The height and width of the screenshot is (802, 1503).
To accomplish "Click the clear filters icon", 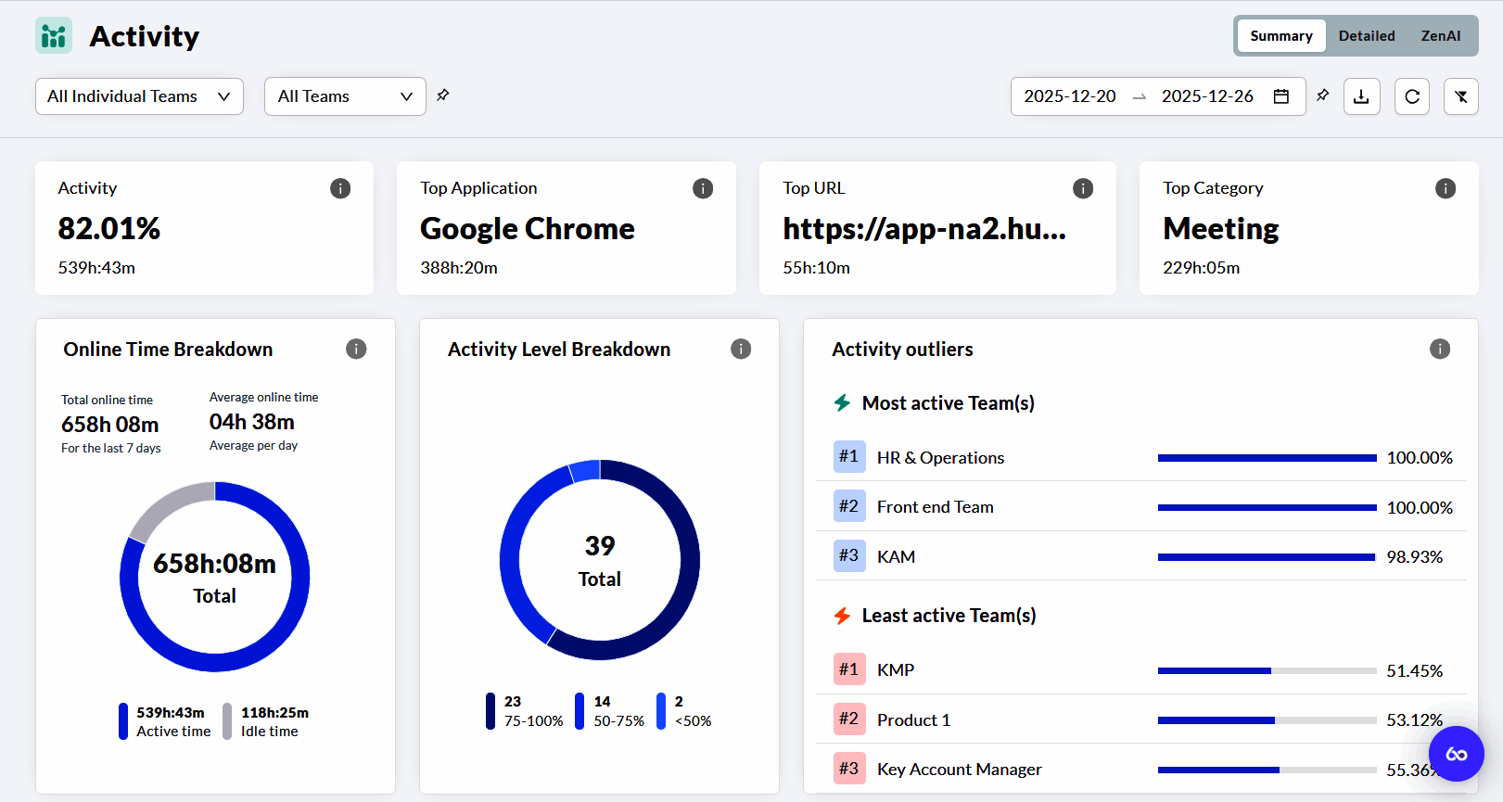I will coord(1461,96).
